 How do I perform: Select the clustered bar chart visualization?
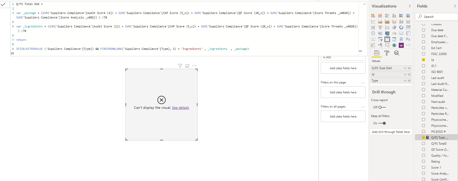[387, 15]
